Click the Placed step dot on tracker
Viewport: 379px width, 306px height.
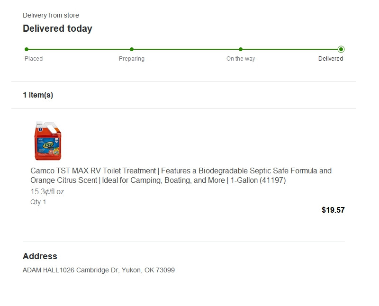pyautogui.click(x=27, y=49)
